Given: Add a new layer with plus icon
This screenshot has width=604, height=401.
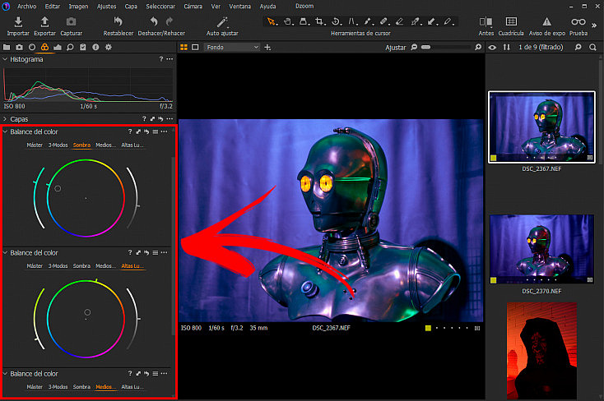Looking at the screenshot, I should pos(267,48).
